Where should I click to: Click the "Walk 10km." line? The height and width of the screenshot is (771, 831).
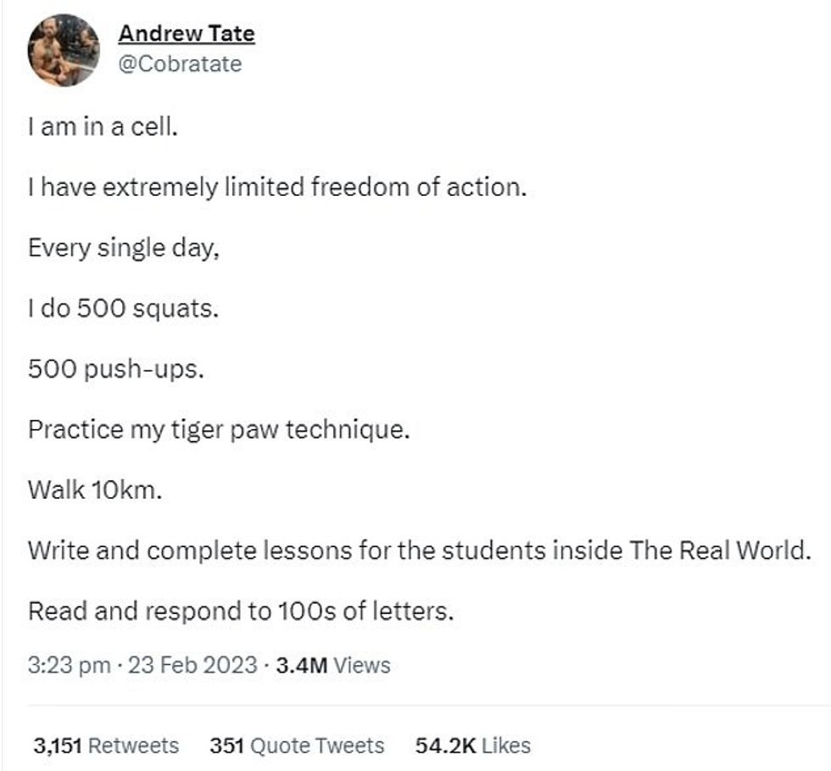(93, 490)
